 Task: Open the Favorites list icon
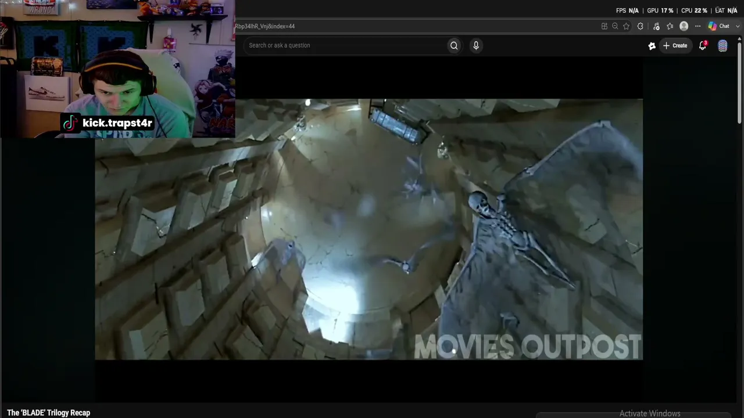click(x=670, y=26)
